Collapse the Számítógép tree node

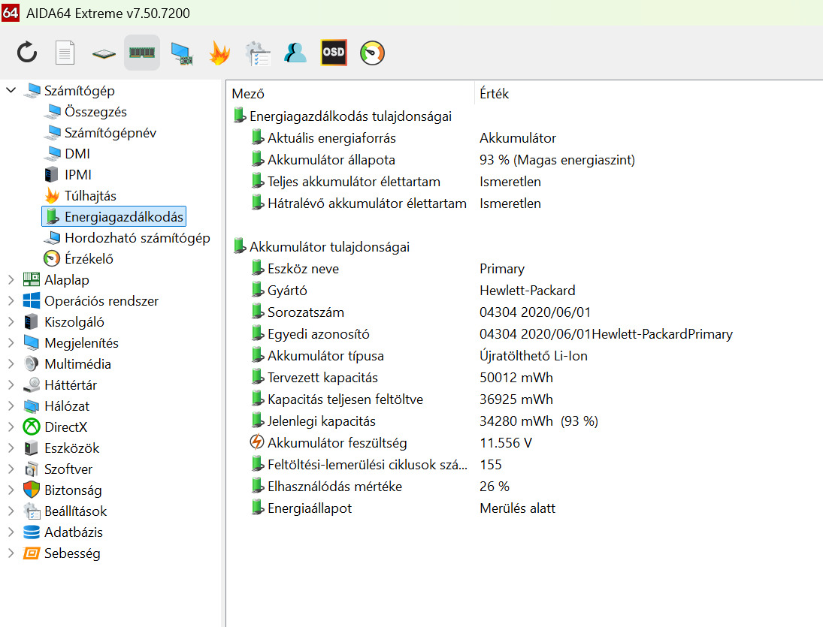11,90
